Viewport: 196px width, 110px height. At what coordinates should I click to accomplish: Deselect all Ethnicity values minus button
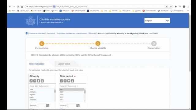point(35,81)
